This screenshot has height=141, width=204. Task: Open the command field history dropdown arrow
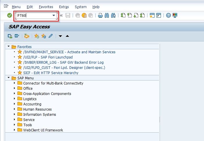(54, 15)
